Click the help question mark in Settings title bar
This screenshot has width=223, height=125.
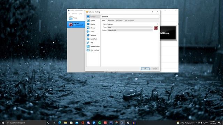coord(152,12)
